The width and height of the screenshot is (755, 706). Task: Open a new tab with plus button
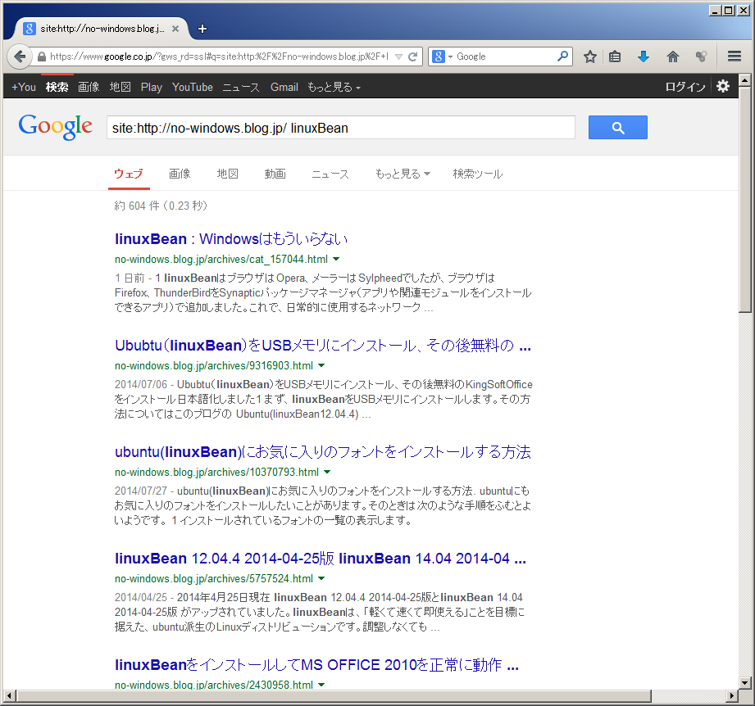(202, 29)
